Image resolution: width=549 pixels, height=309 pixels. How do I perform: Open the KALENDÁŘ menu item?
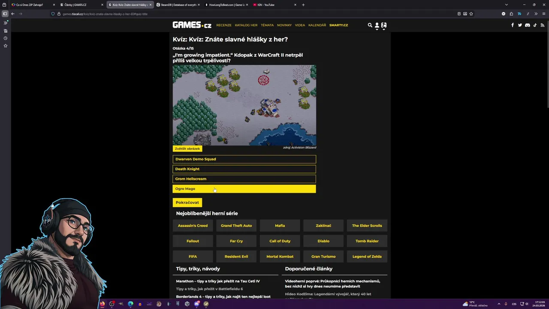click(317, 25)
